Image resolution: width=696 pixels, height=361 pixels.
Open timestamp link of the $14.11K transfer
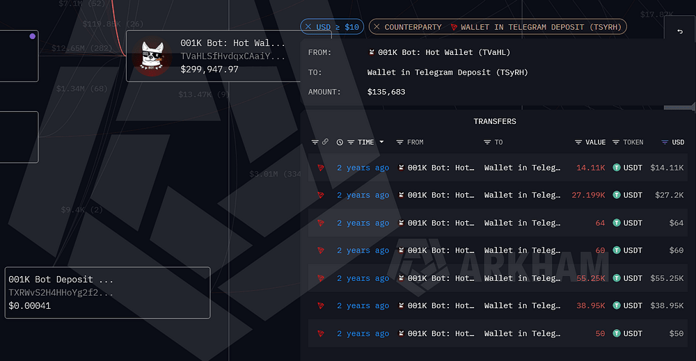click(x=363, y=168)
